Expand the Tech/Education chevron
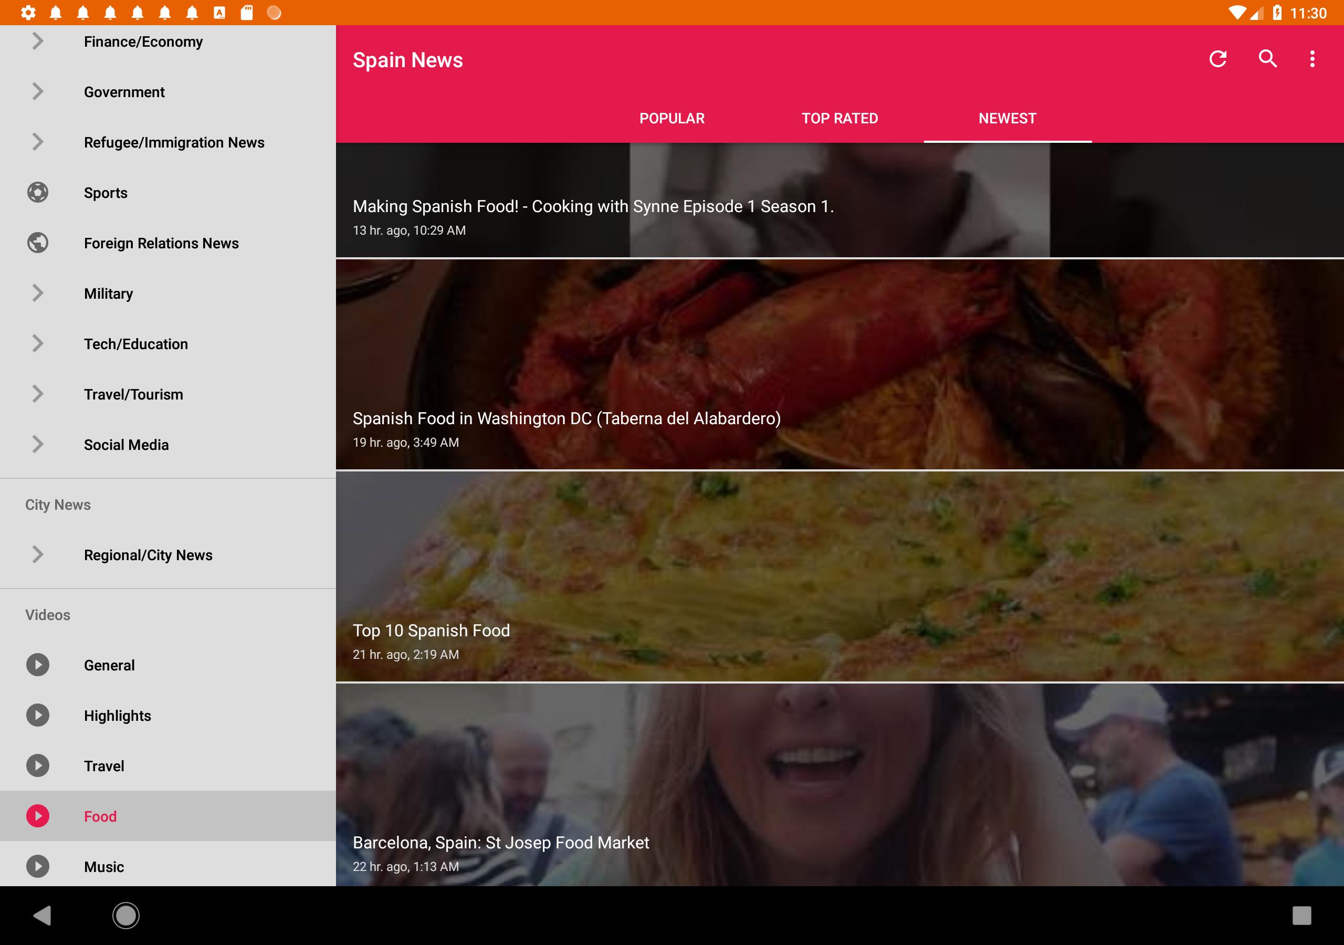This screenshot has width=1344, height=945. [x=37, y=343]
